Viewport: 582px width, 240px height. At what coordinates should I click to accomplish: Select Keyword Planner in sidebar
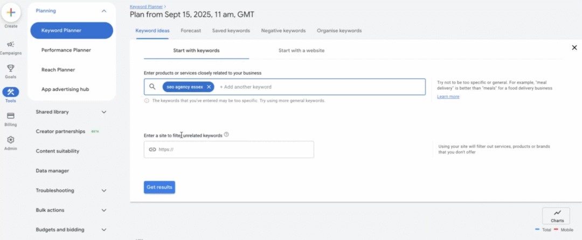click(x=72, y=30)
